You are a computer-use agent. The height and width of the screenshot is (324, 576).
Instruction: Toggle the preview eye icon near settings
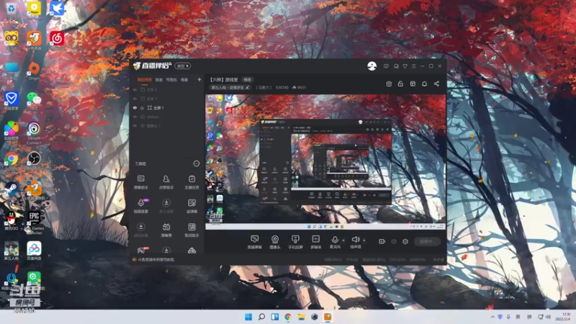pyautogui.click(x=394, y=241)
